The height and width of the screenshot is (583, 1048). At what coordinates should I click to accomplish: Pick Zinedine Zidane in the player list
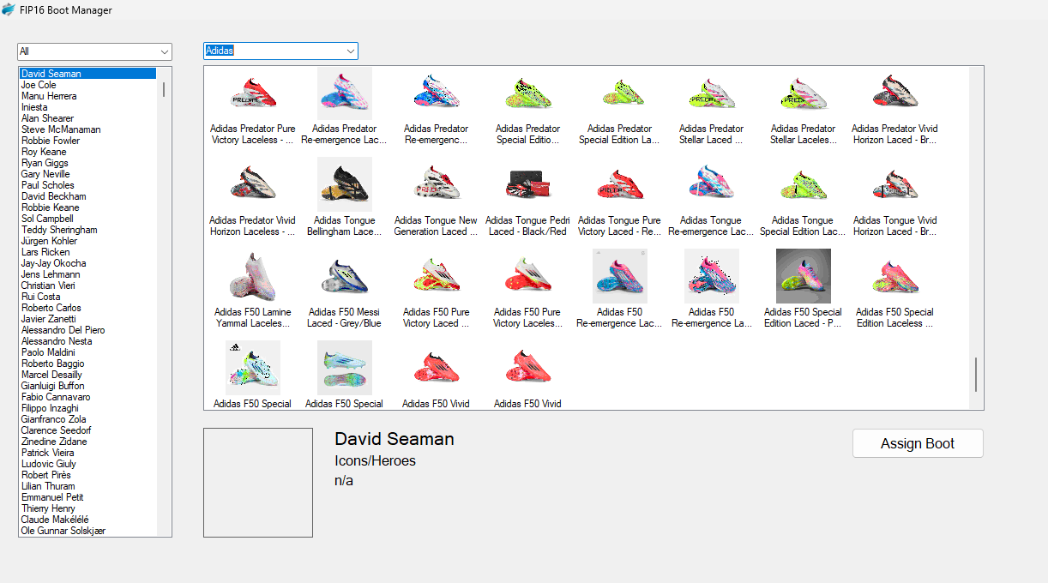click(87, 442)
